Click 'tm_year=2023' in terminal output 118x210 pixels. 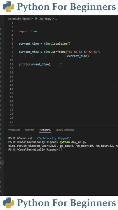[47, 146]
